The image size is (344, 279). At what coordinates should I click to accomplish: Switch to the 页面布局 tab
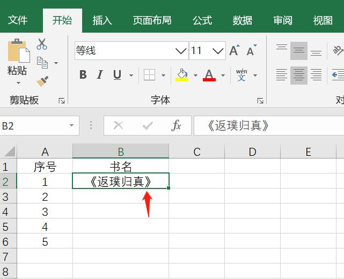pyautogui.click(x=152, y=20)
